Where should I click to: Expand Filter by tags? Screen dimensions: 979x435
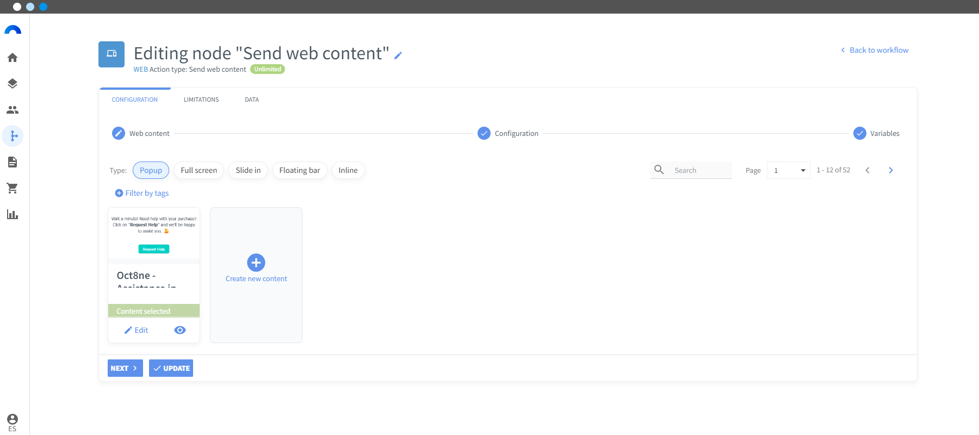coord(142,193)
